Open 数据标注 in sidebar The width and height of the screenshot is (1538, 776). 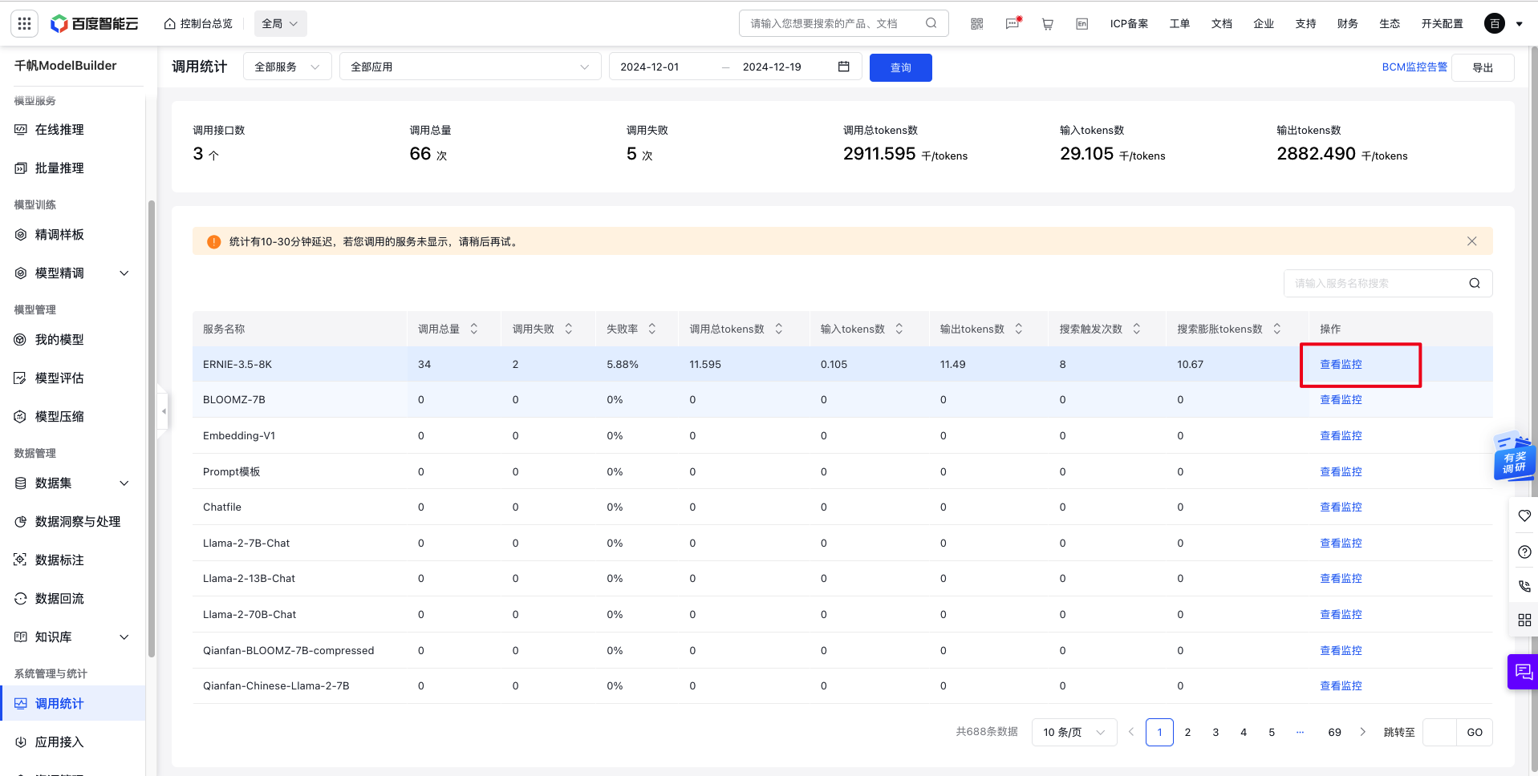point(59,560)
